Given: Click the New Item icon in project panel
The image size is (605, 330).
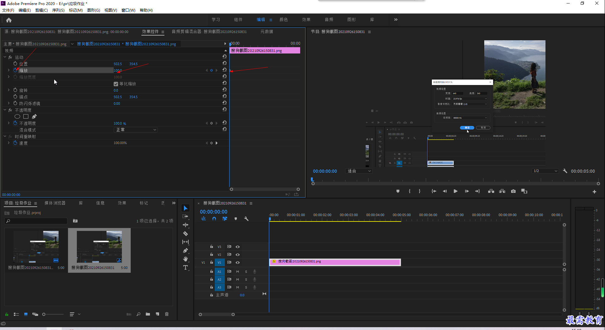Looking at the screenshot, I should click(x=157, y=314).
